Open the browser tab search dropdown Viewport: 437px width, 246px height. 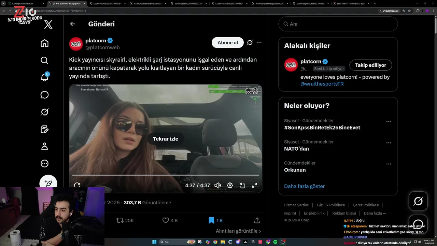pos(3,3)
